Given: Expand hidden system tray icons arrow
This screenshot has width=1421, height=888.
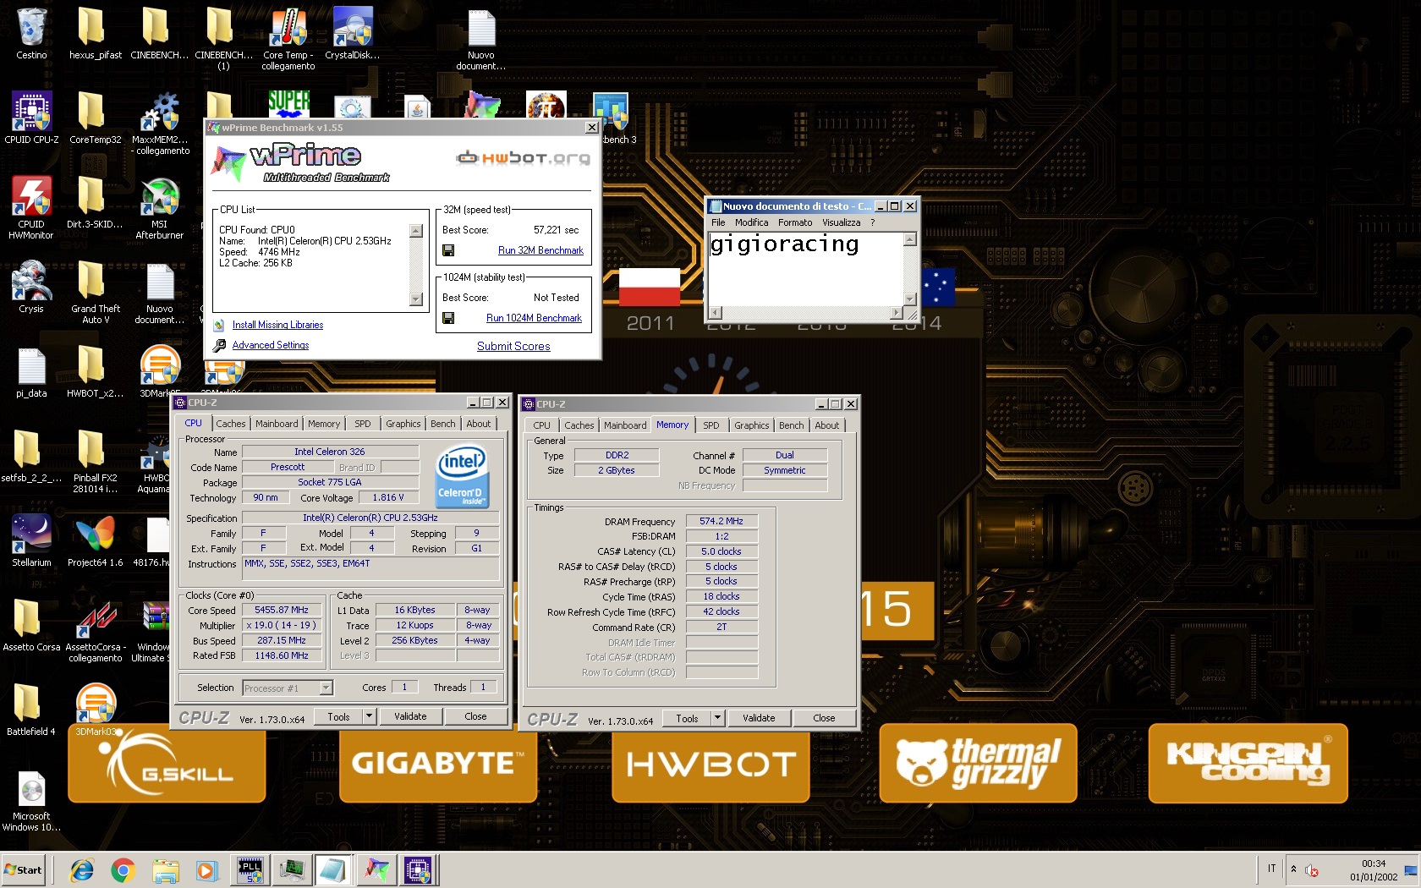Looking at the screenshot, I should pos(1292,869).
